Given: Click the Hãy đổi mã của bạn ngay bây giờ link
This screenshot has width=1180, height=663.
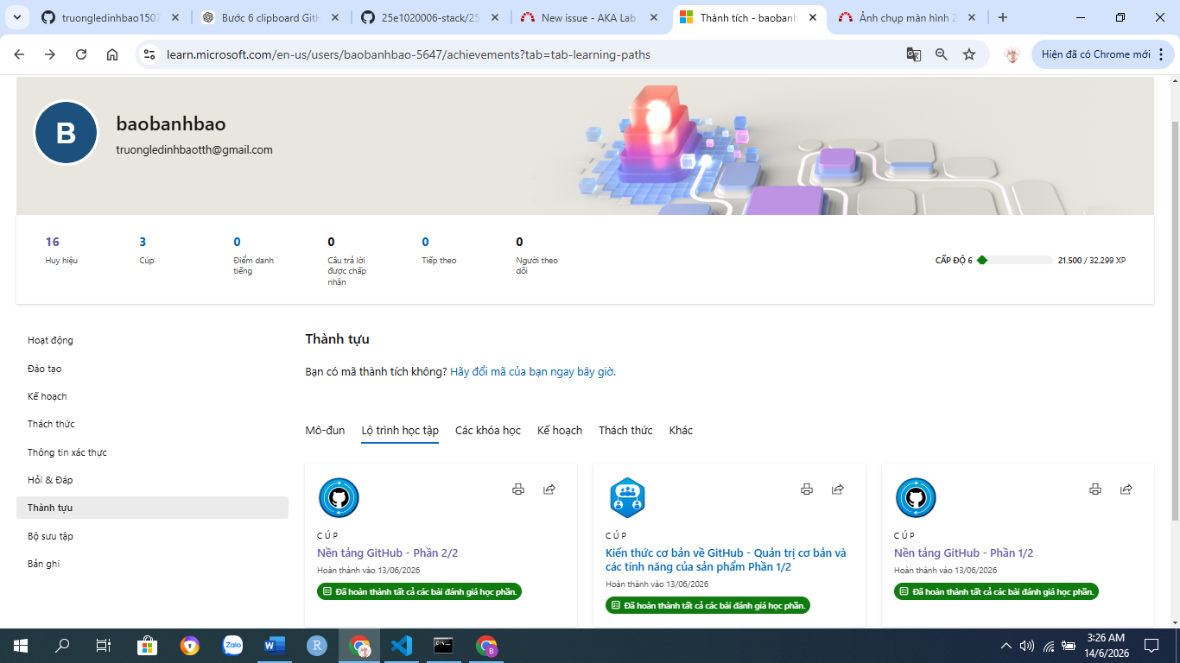Looking at the screenshot, I should [x=533, y=372].
